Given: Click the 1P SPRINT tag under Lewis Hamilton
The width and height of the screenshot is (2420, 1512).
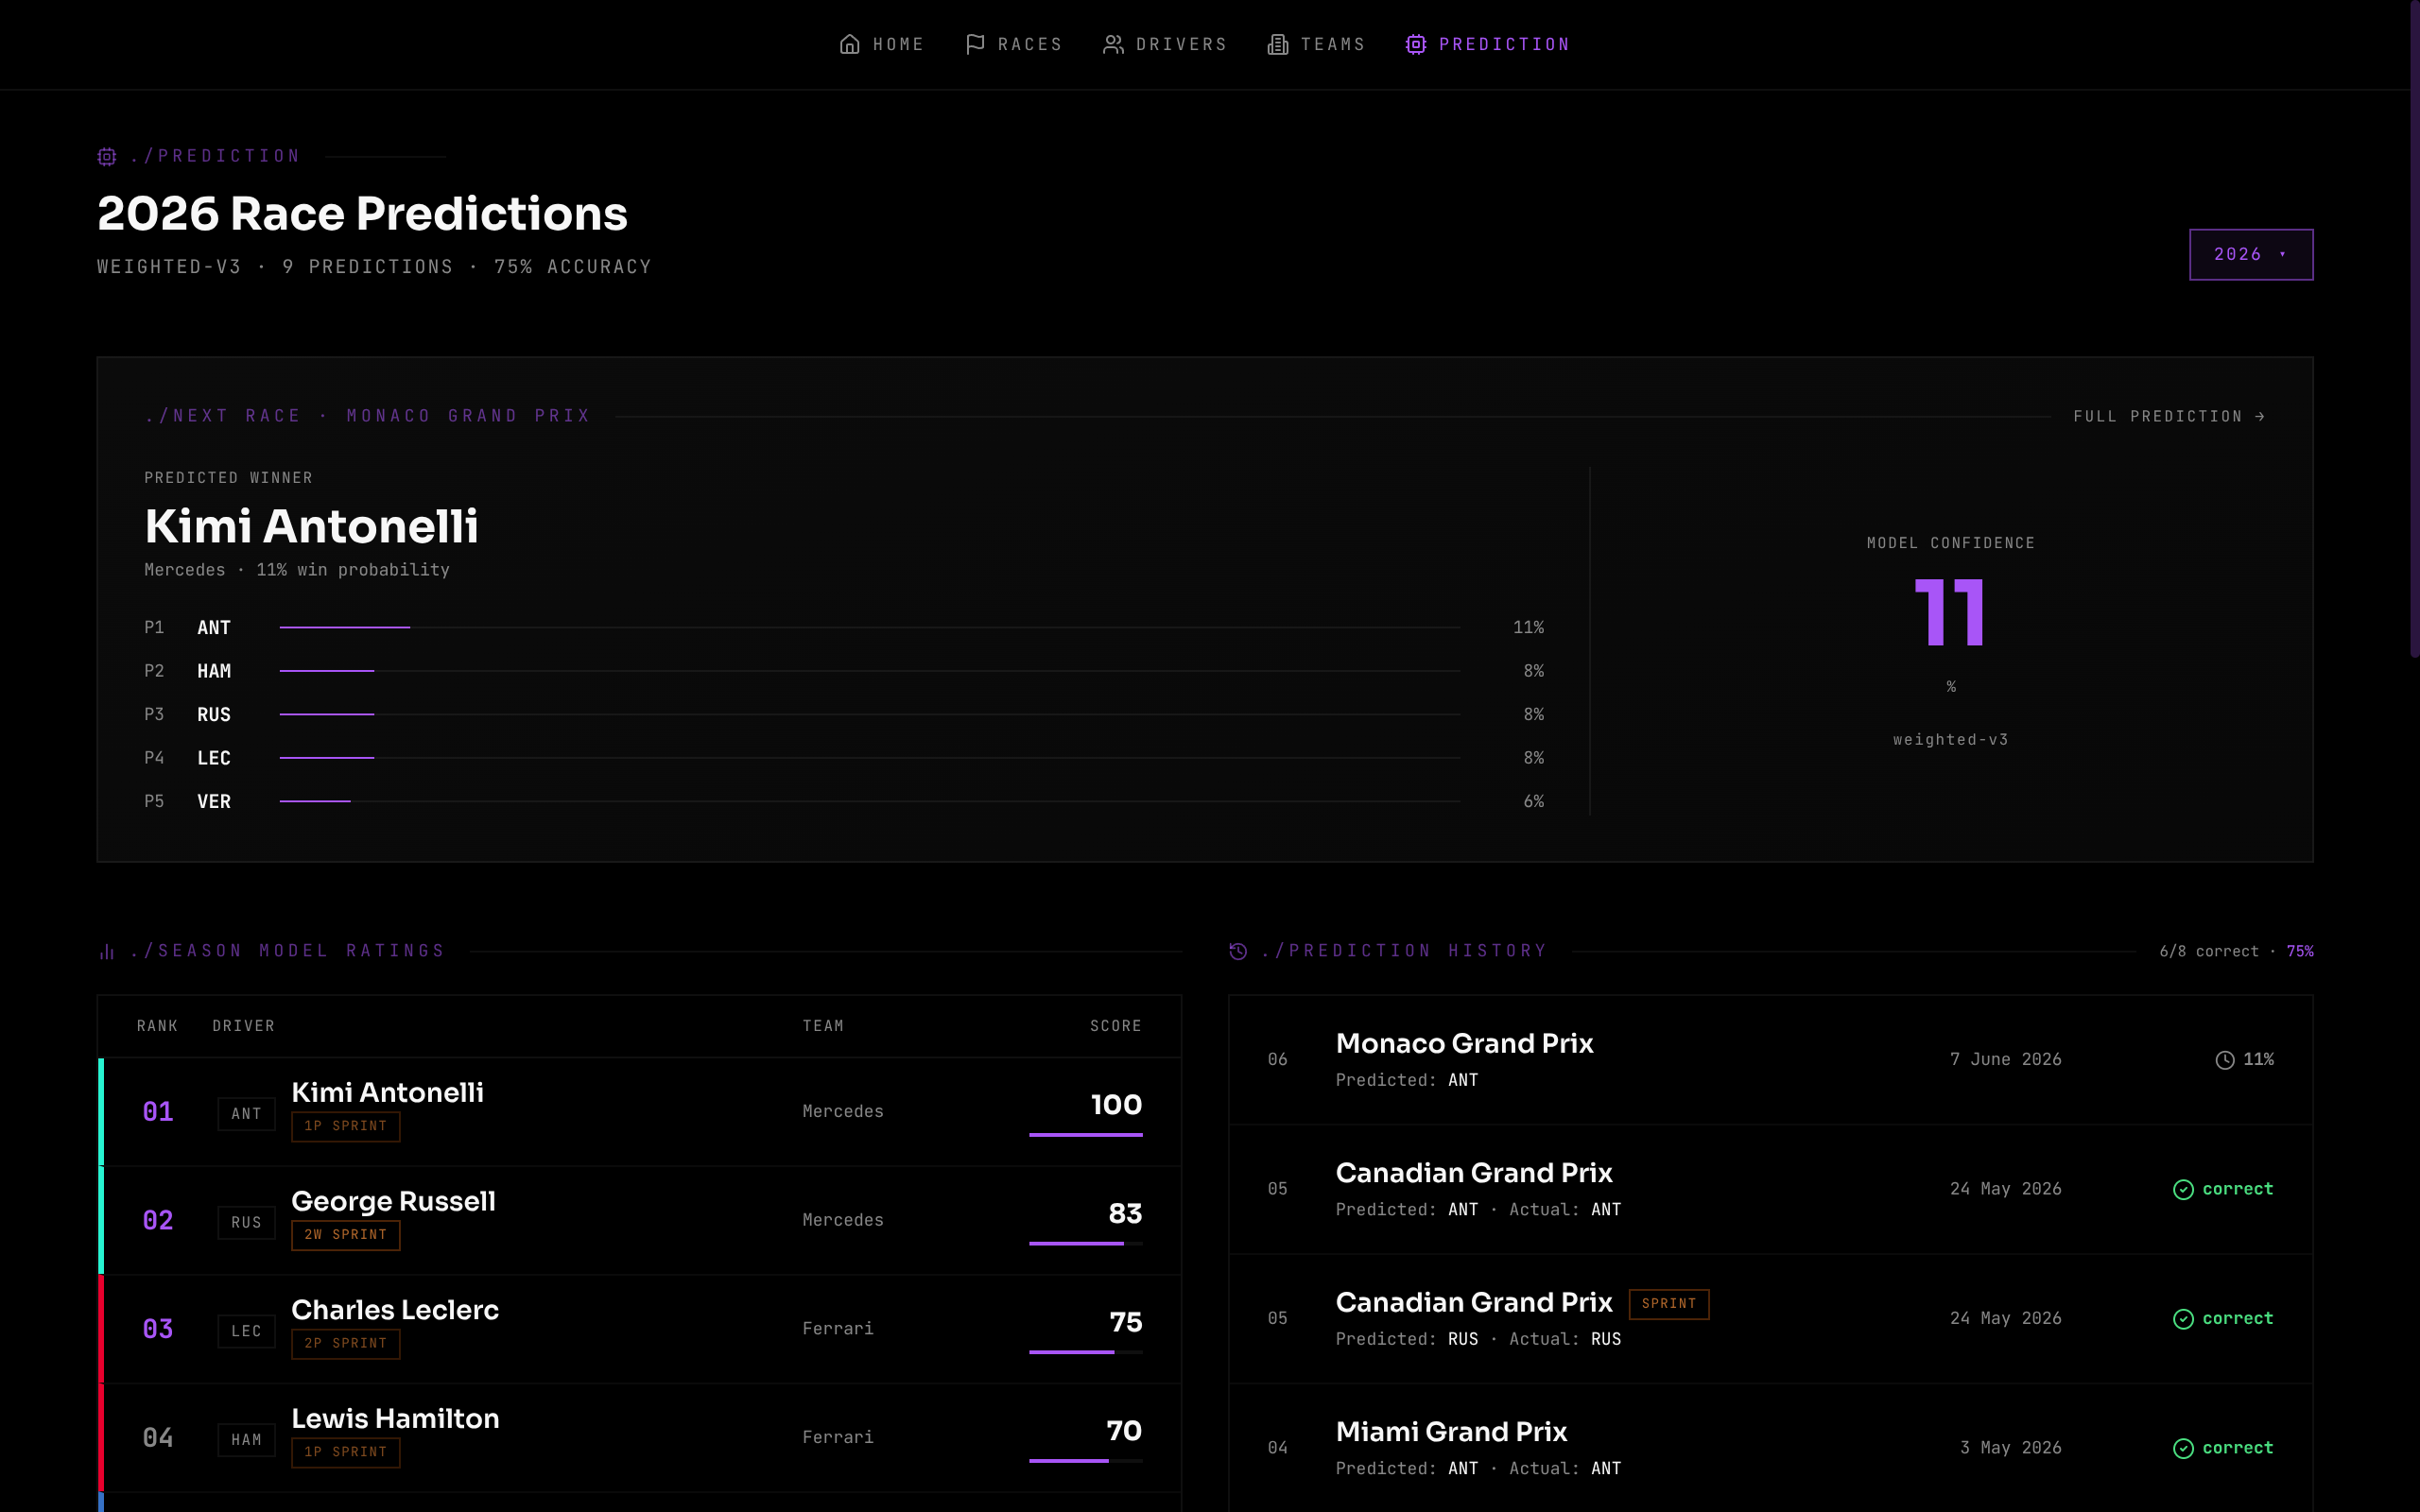Looking at the screenshot, I should pos(345,1452).
